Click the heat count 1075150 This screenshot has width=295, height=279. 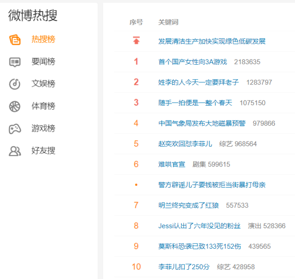tap(253, 103)
